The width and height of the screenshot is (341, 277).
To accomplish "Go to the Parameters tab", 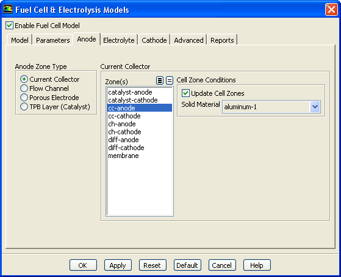I will click(53, 40).
